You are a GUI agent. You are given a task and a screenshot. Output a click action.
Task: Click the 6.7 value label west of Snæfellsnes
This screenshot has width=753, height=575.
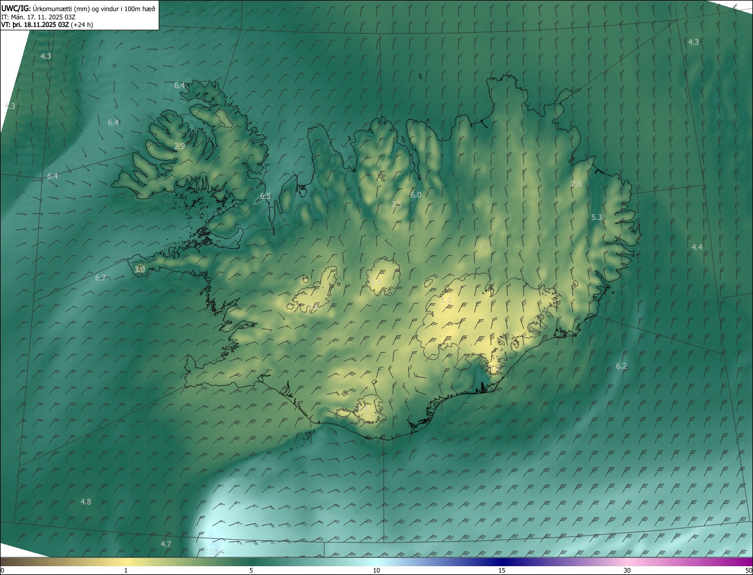tap(101, 278)
